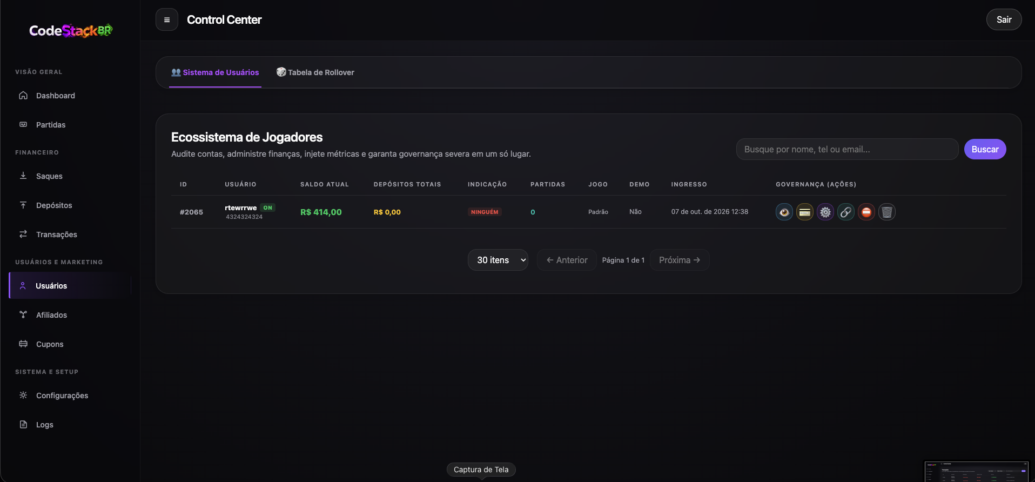Toggle the sidebar with the hamburger icon
1035x482 pixels.
[x=167, y=20]
